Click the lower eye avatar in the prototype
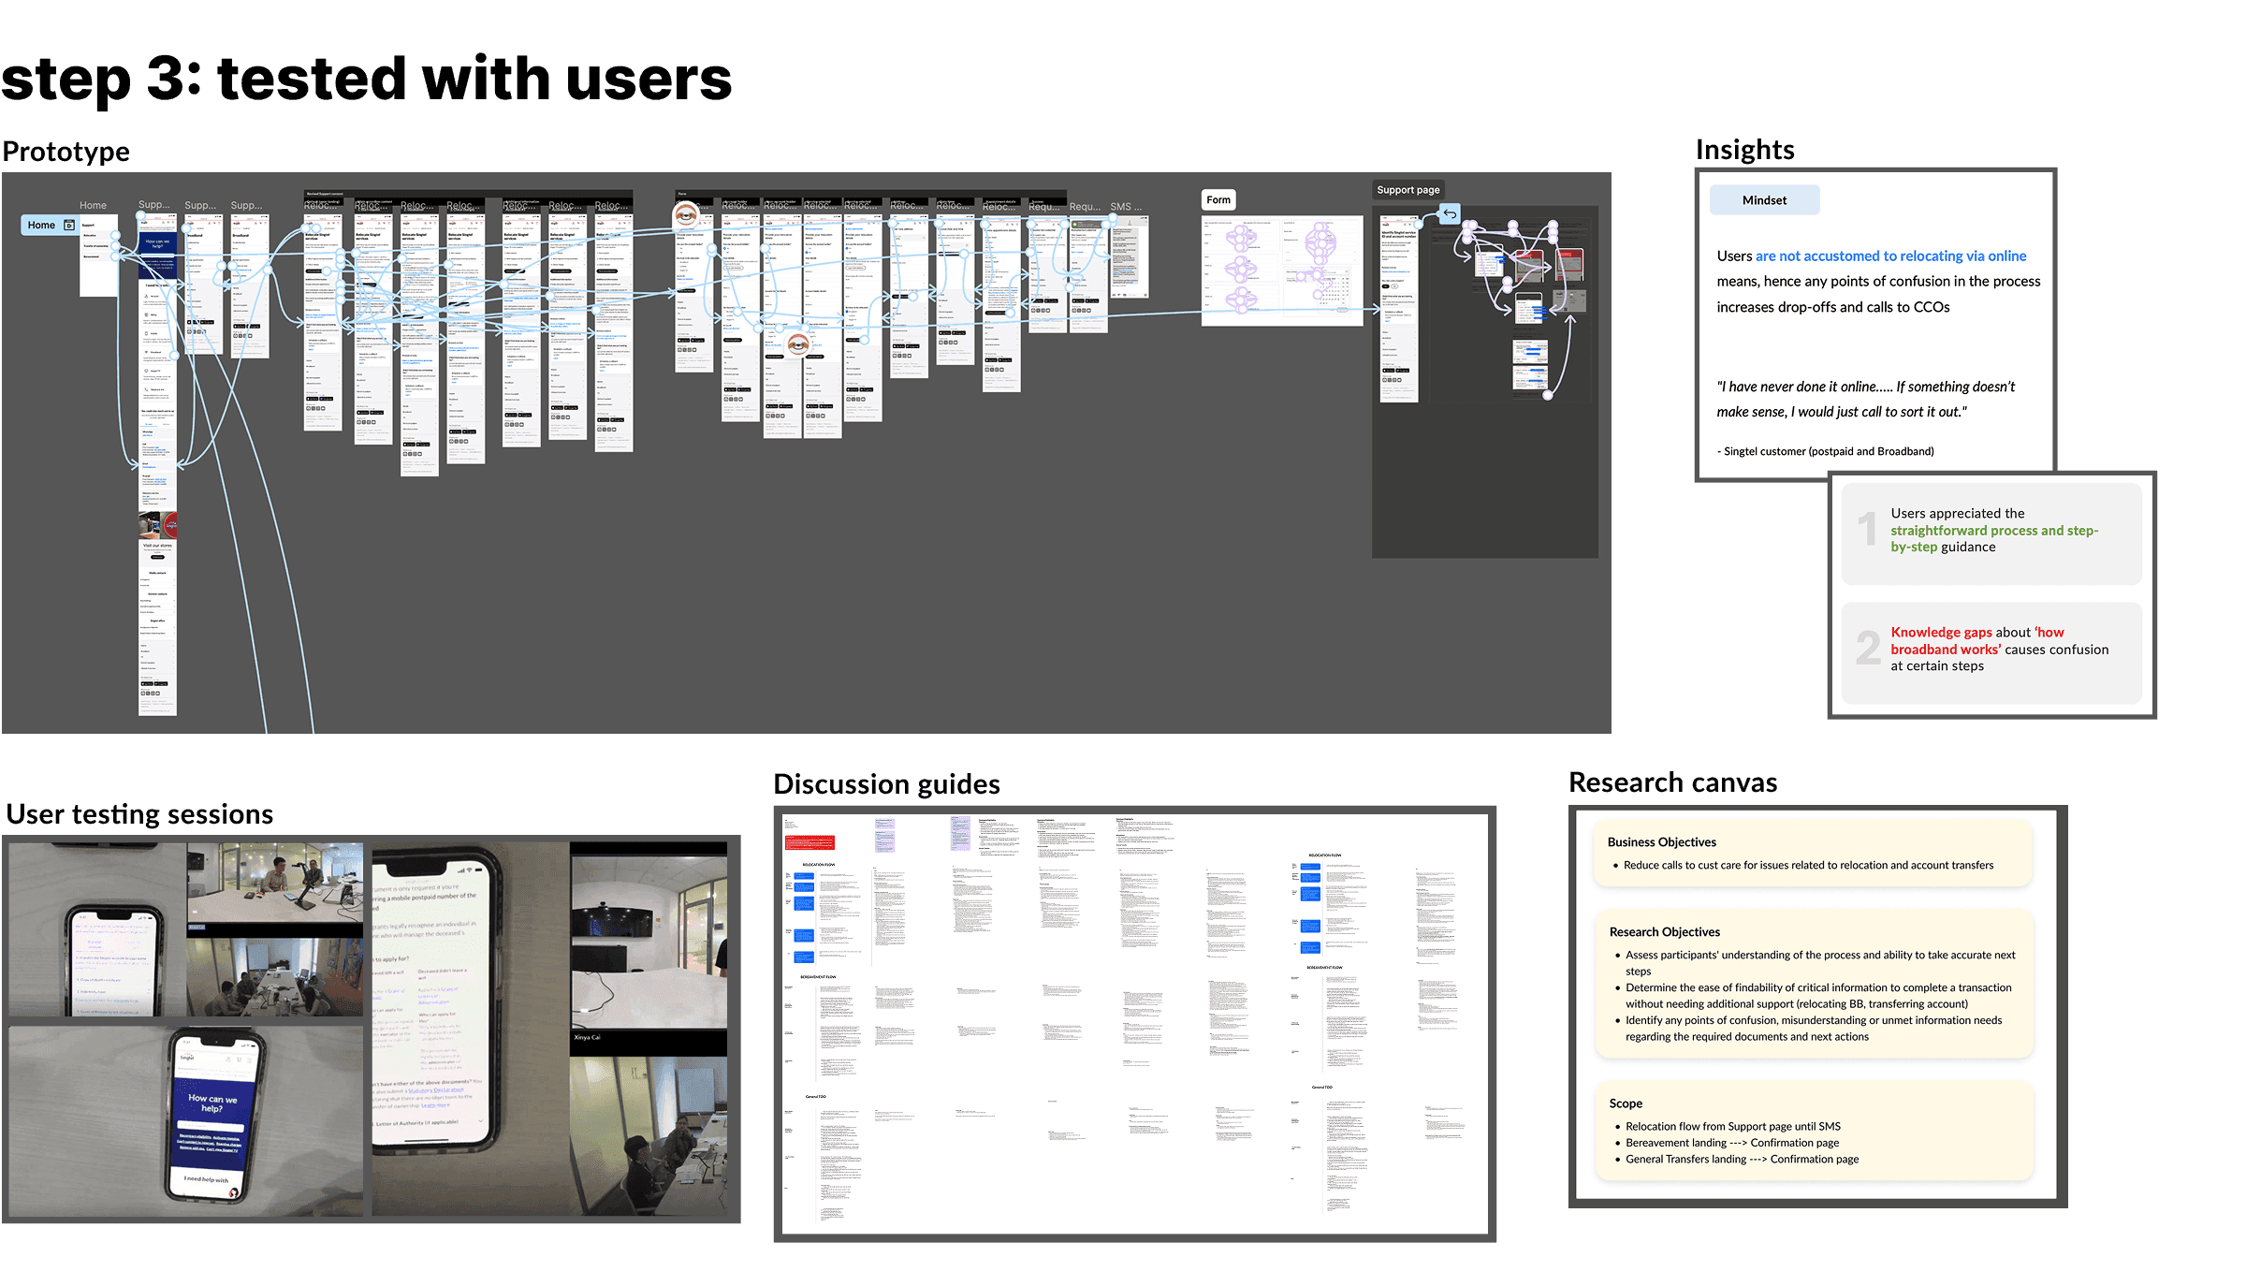The width and height of the screenshot is (2246, 1286). 797,344
